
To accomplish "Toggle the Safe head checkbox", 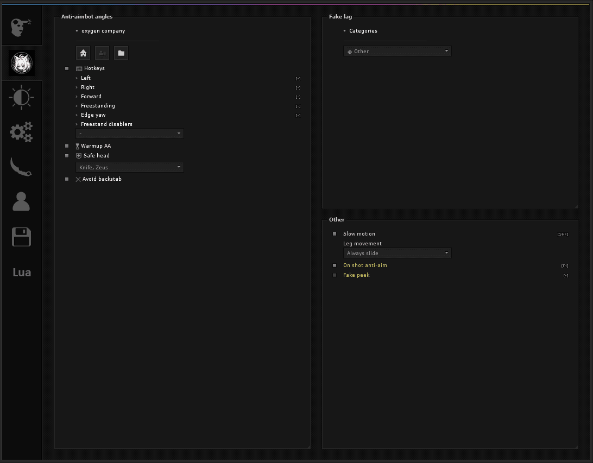I will [x=67, y=156].
